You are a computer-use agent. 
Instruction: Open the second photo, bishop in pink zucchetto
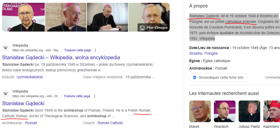pos(66,17)
